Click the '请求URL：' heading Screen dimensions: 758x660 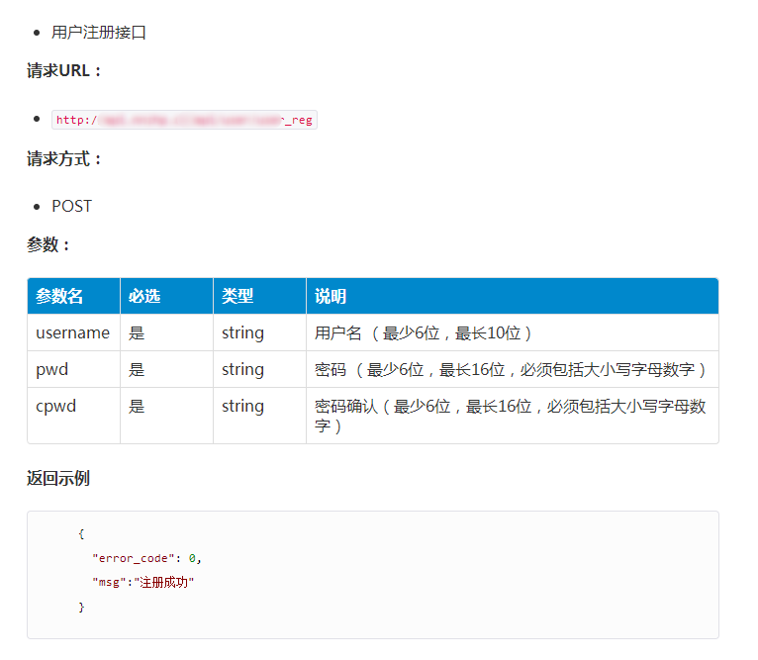point(64,71)
